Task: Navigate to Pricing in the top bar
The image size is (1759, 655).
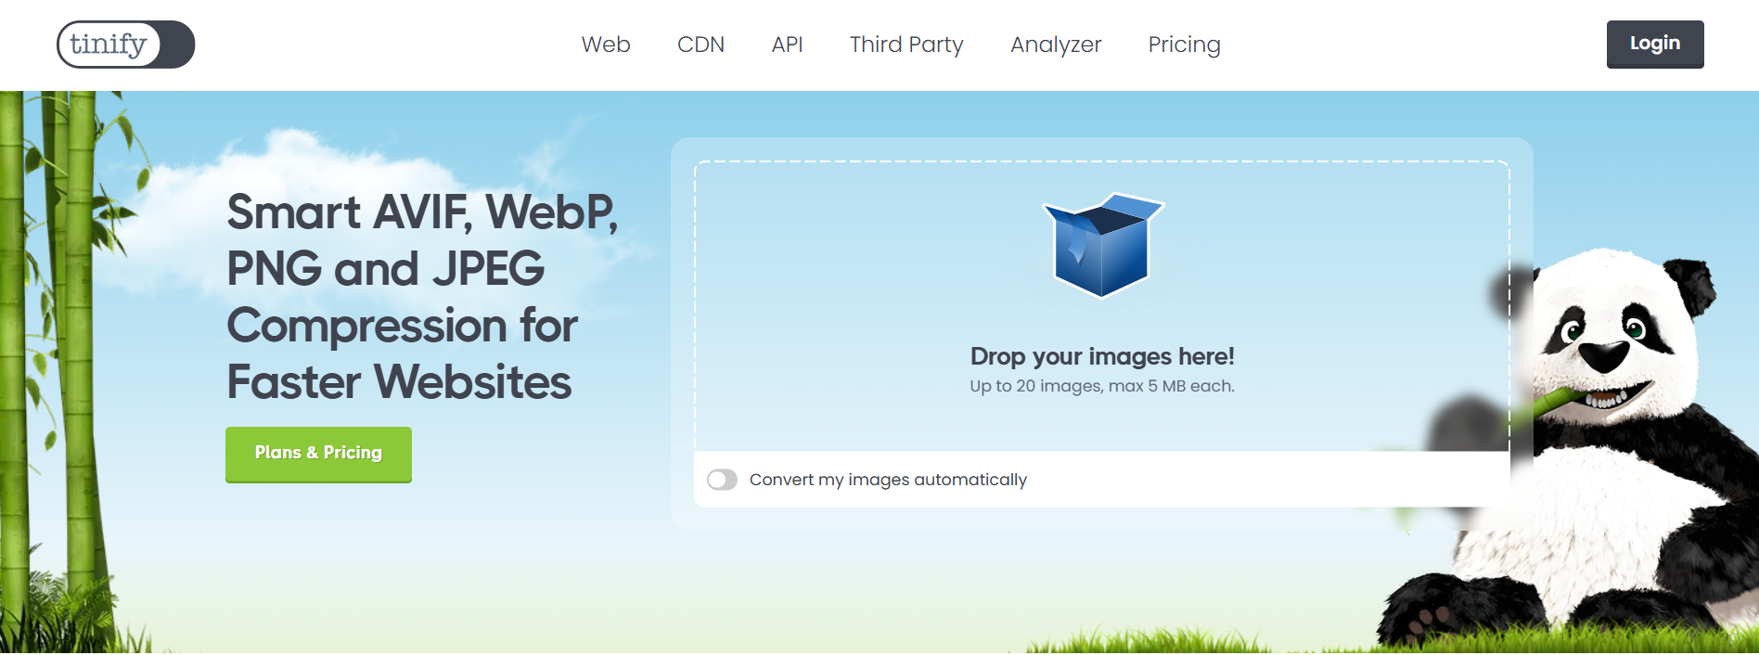Action: (1184, 45)
